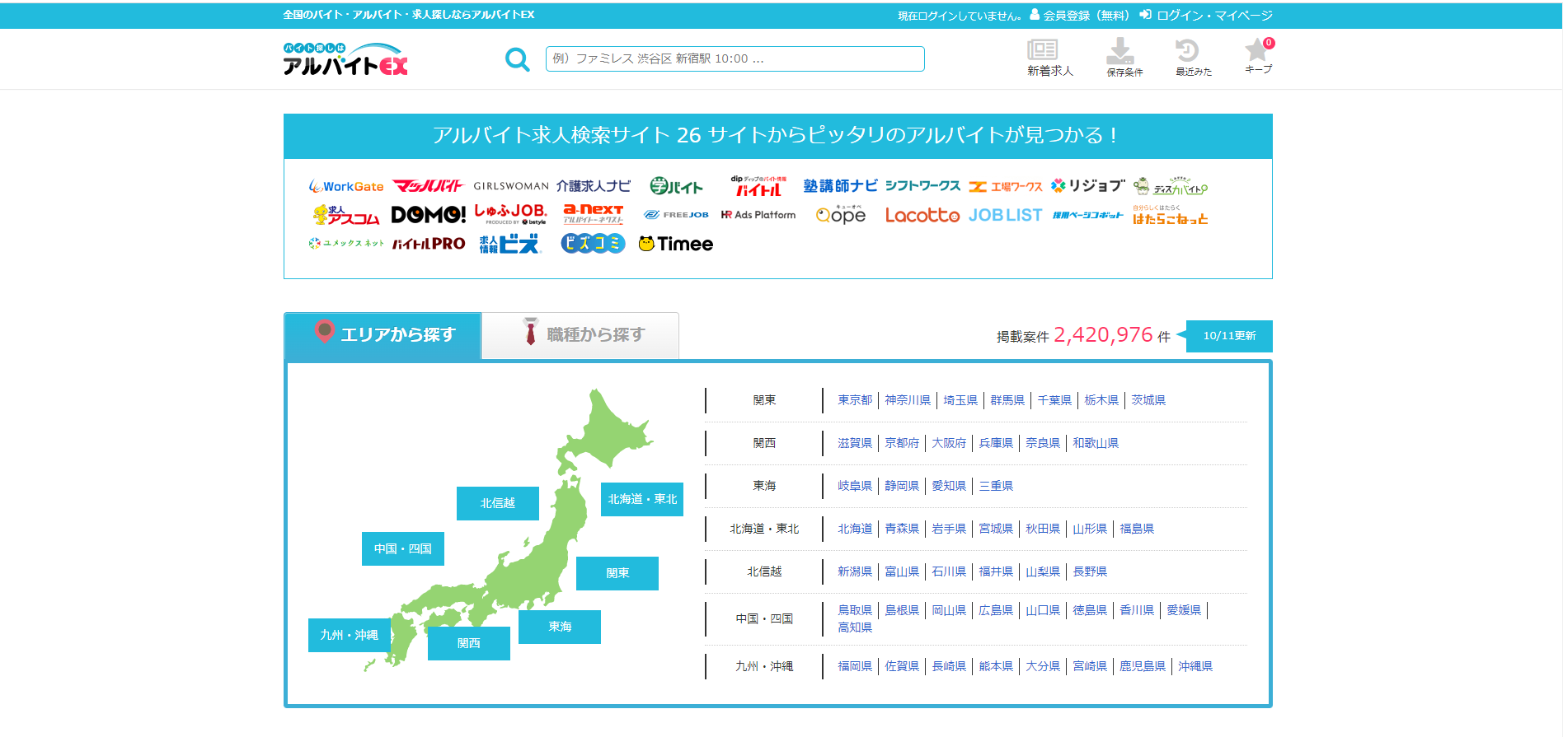Click the アルバイトEX site logo
The width and height of the screenshot is (1563, 737).
coord(345,60)
